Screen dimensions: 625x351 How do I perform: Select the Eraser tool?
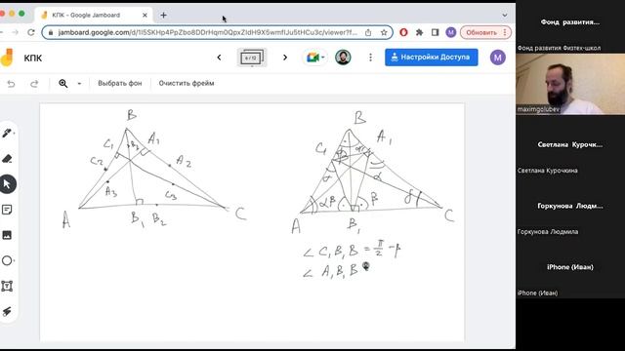click(x=7, y=159)
